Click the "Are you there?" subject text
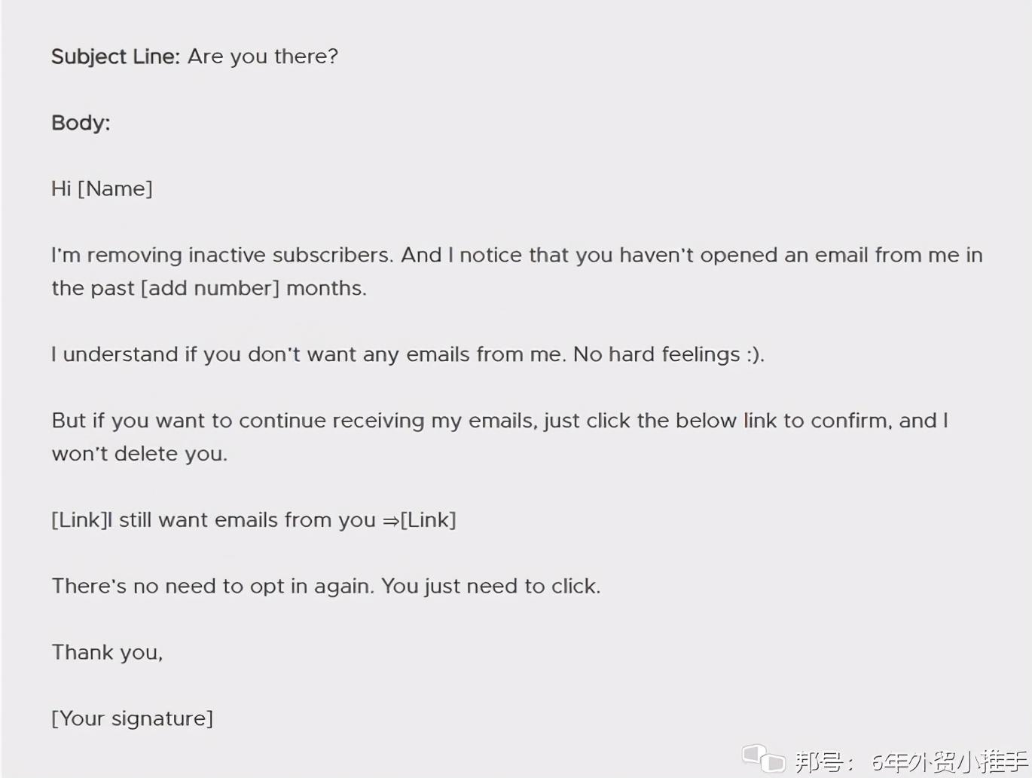The image size is (1032, 778). click(262, 57)
